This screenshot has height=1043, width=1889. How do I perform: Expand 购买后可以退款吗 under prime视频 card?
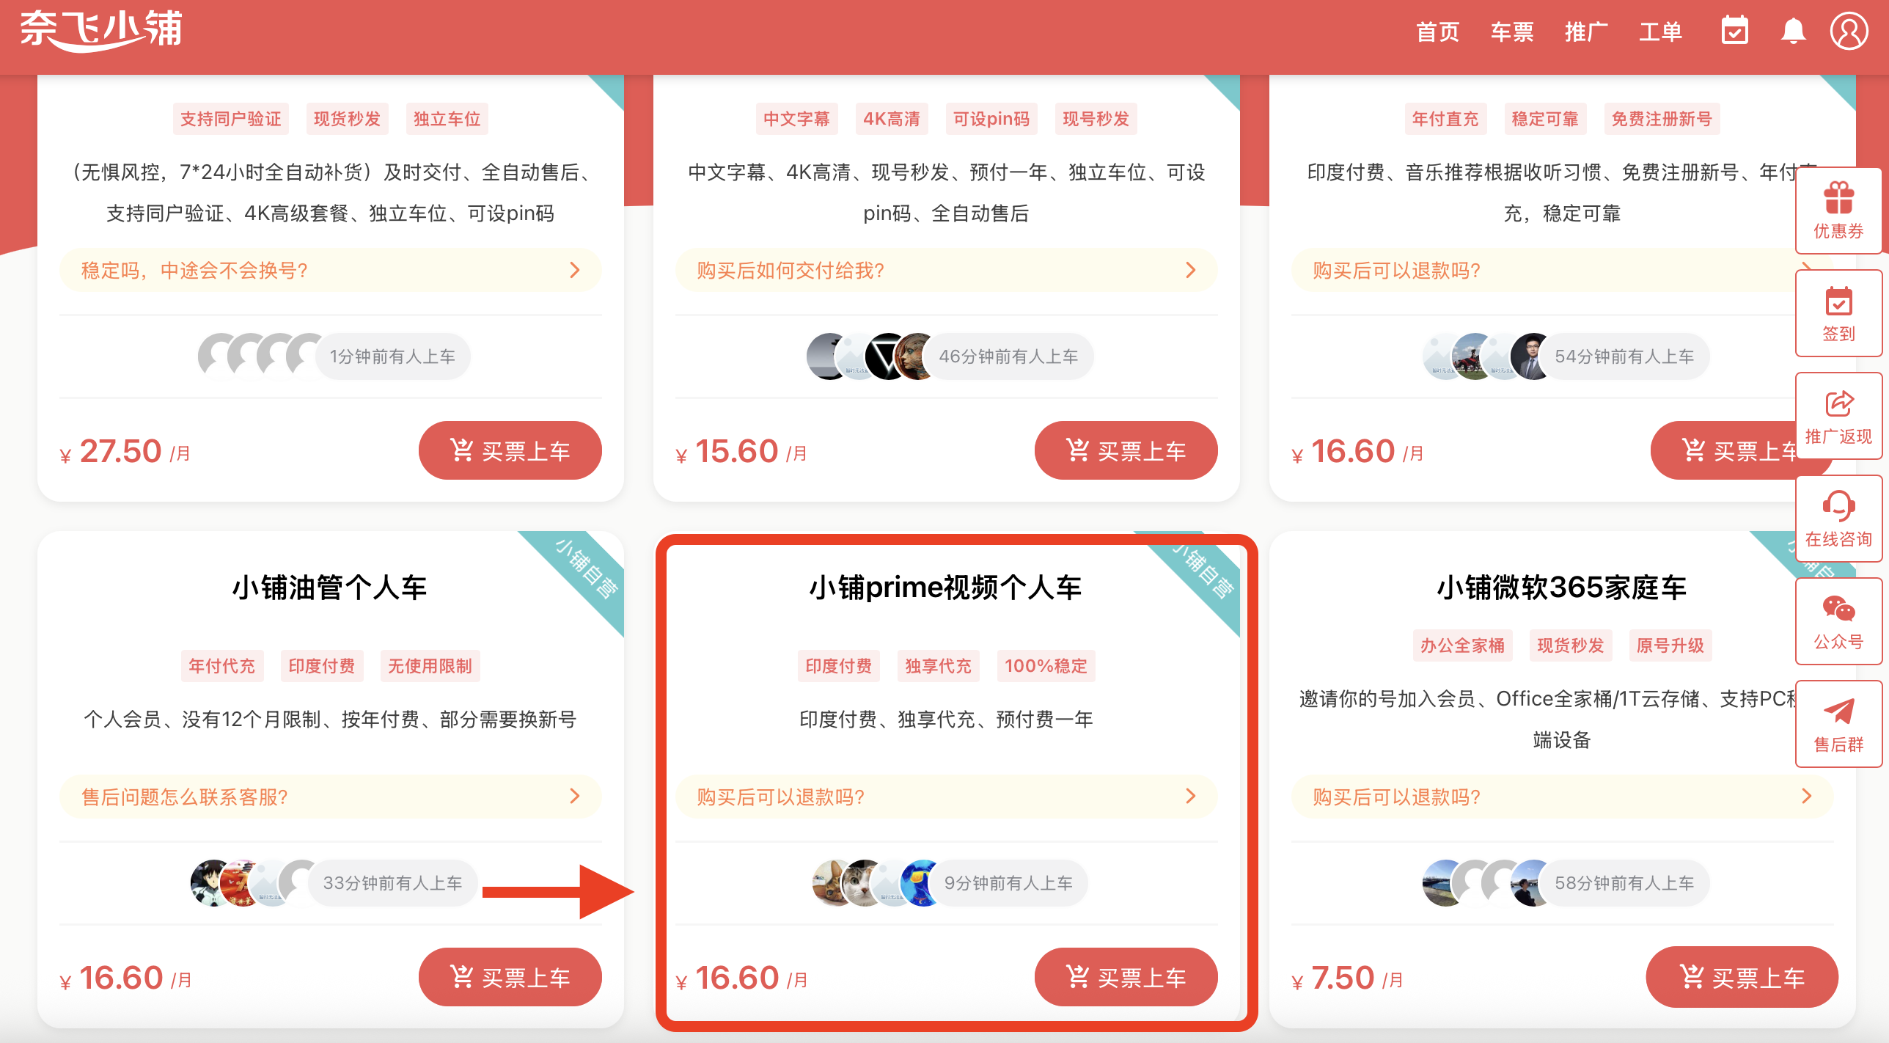(946, 797)
